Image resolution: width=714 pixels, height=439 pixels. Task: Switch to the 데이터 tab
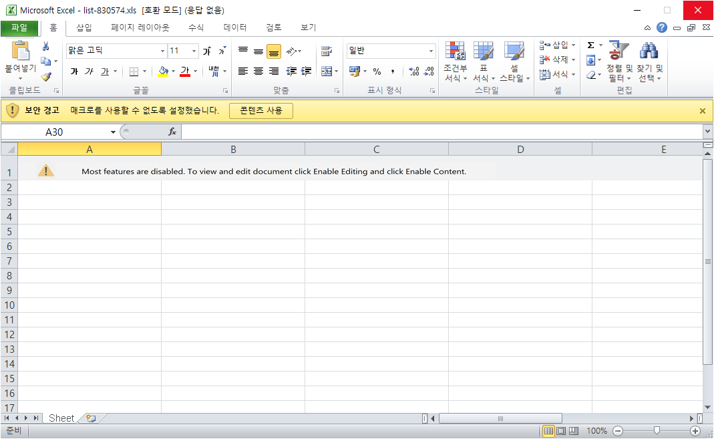235,28
